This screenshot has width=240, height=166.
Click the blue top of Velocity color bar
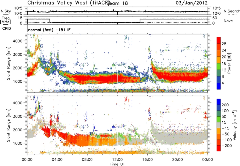(219, 102)
